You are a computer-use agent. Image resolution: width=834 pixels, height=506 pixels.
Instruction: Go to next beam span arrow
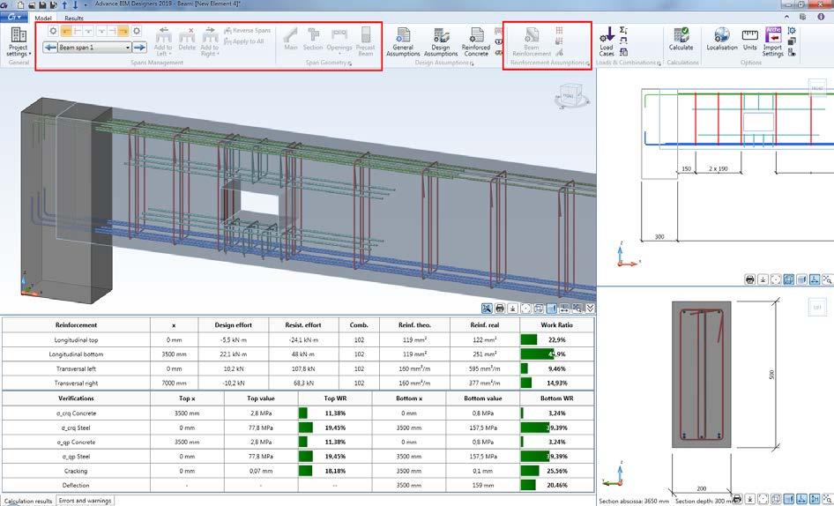click(139, 48)
